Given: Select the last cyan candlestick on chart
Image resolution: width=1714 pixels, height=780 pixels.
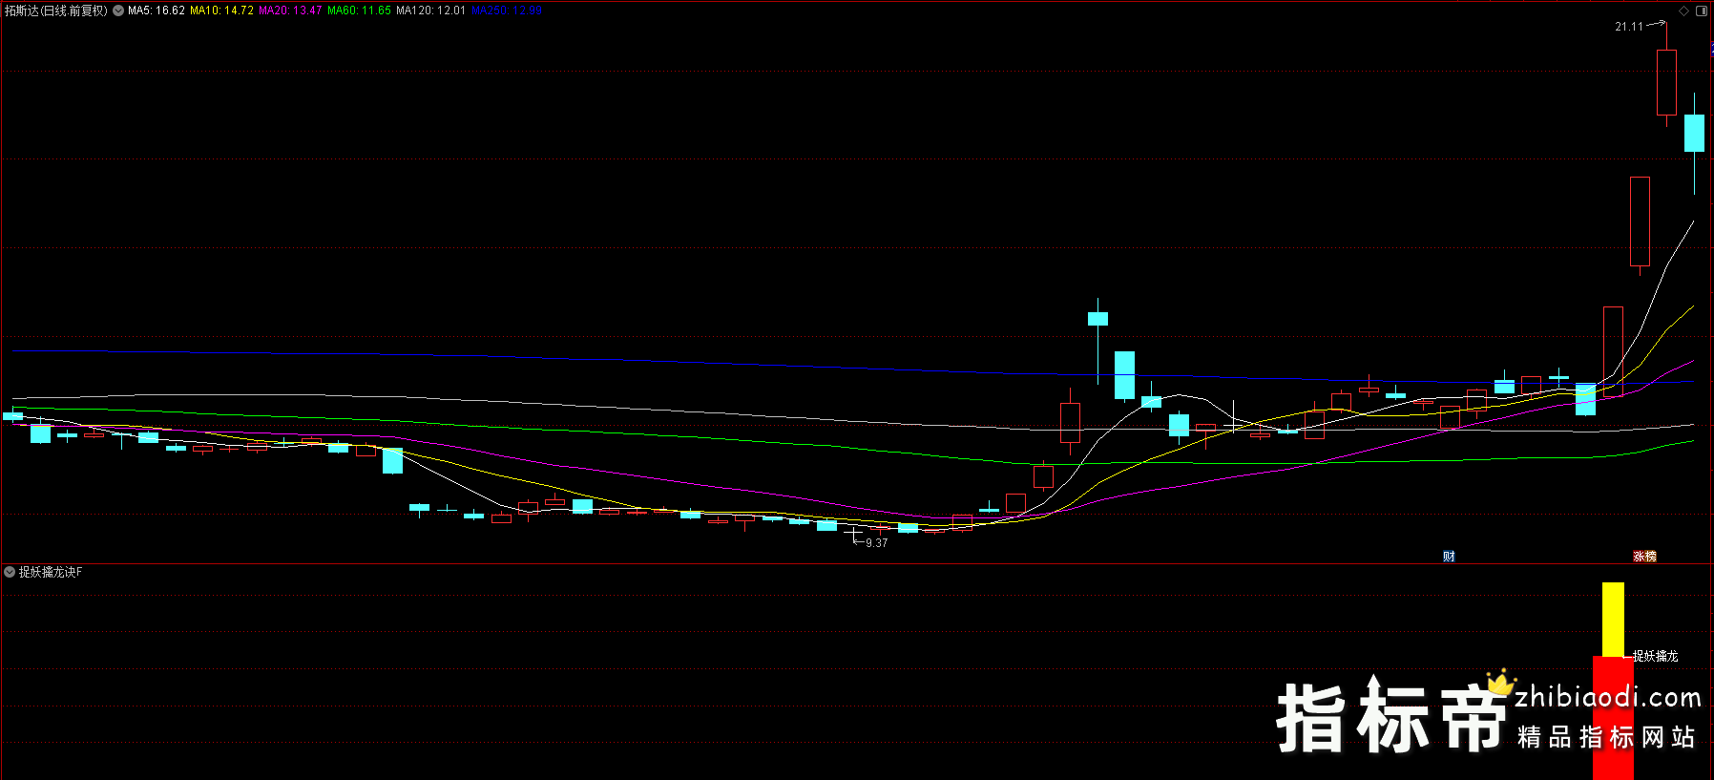Looking at the screenshot, I should [x=1694, y=133].
